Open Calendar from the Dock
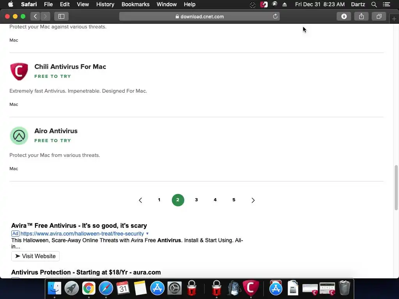The image size is (399, 299). click(123, 288)
